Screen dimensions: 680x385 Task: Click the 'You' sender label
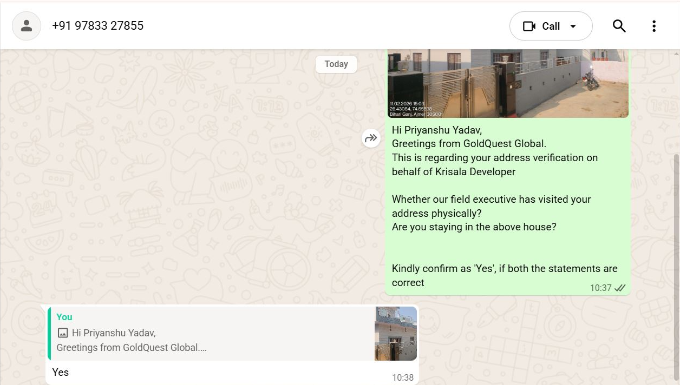tap(64, 317)
